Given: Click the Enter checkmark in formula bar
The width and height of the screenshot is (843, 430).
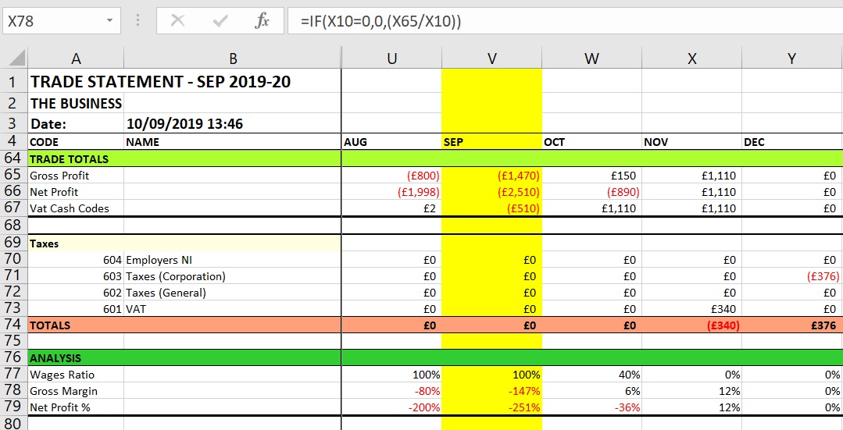Looking at the screenshot, I should pos(220,21).
